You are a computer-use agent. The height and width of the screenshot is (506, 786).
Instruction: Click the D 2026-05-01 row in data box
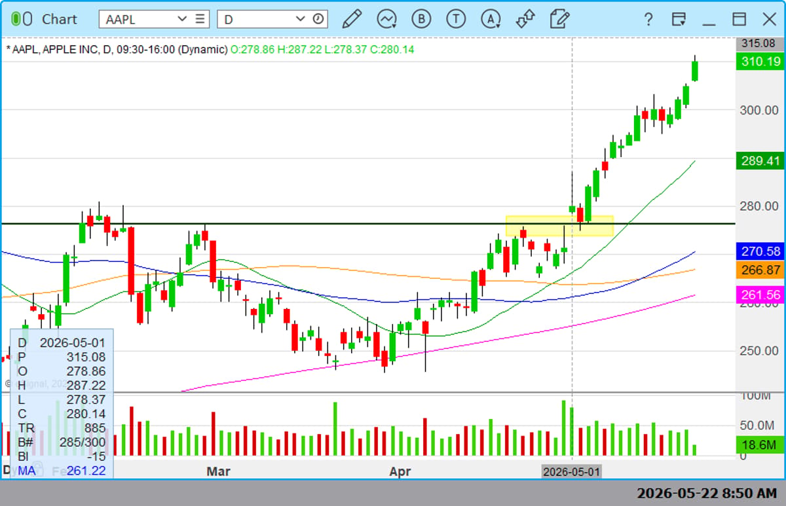(62, 342)
